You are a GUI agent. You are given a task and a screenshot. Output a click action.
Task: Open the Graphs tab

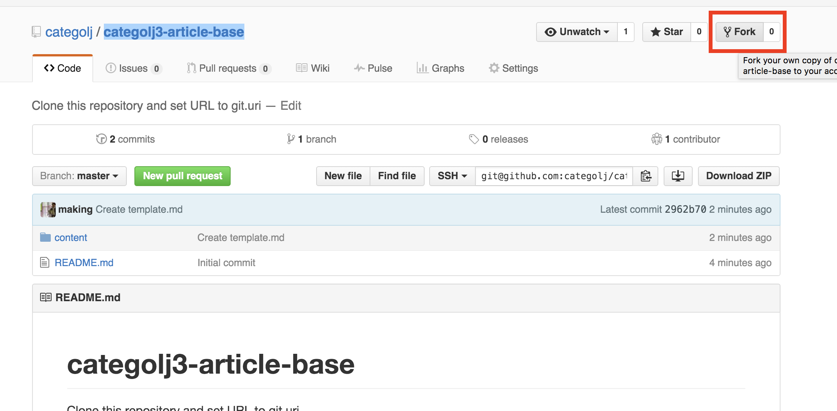tap(440, 68)
